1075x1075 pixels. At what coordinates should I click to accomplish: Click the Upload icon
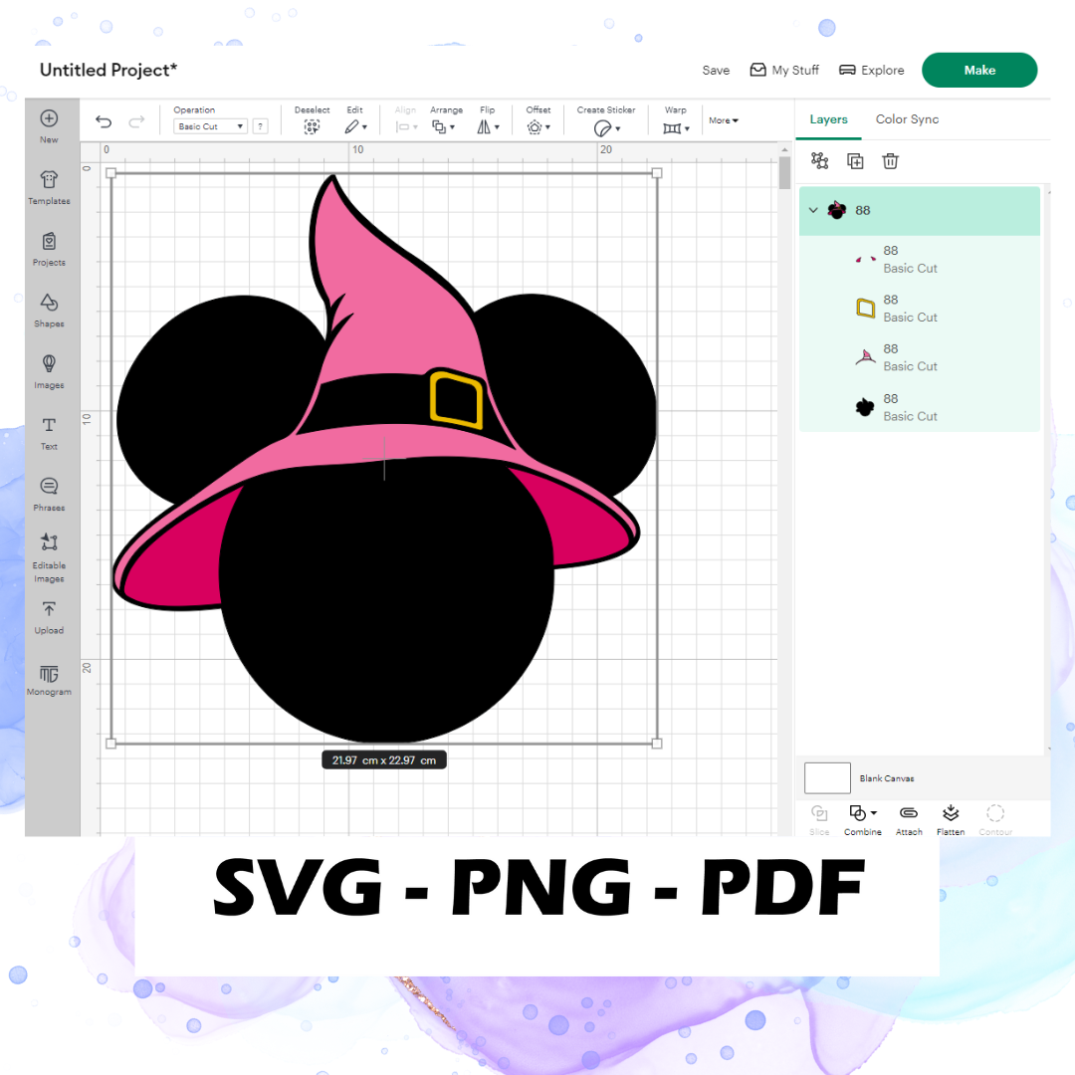[x=49, y=609]
